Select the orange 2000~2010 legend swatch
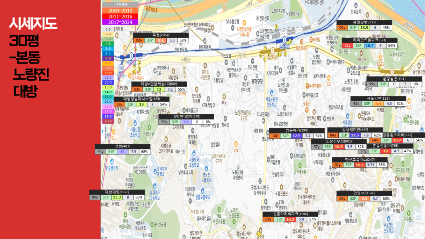Image resolution: width=425 pixels, height=239 pixels. tap(120, 10)
